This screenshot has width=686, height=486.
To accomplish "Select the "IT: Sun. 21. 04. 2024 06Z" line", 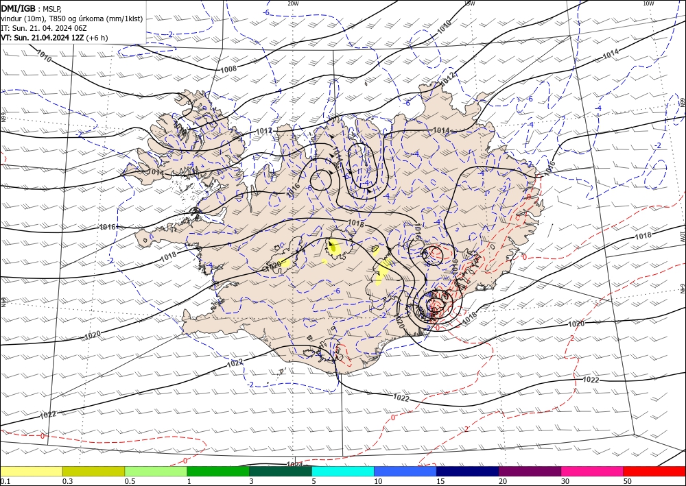I will [x=44, y=28].
